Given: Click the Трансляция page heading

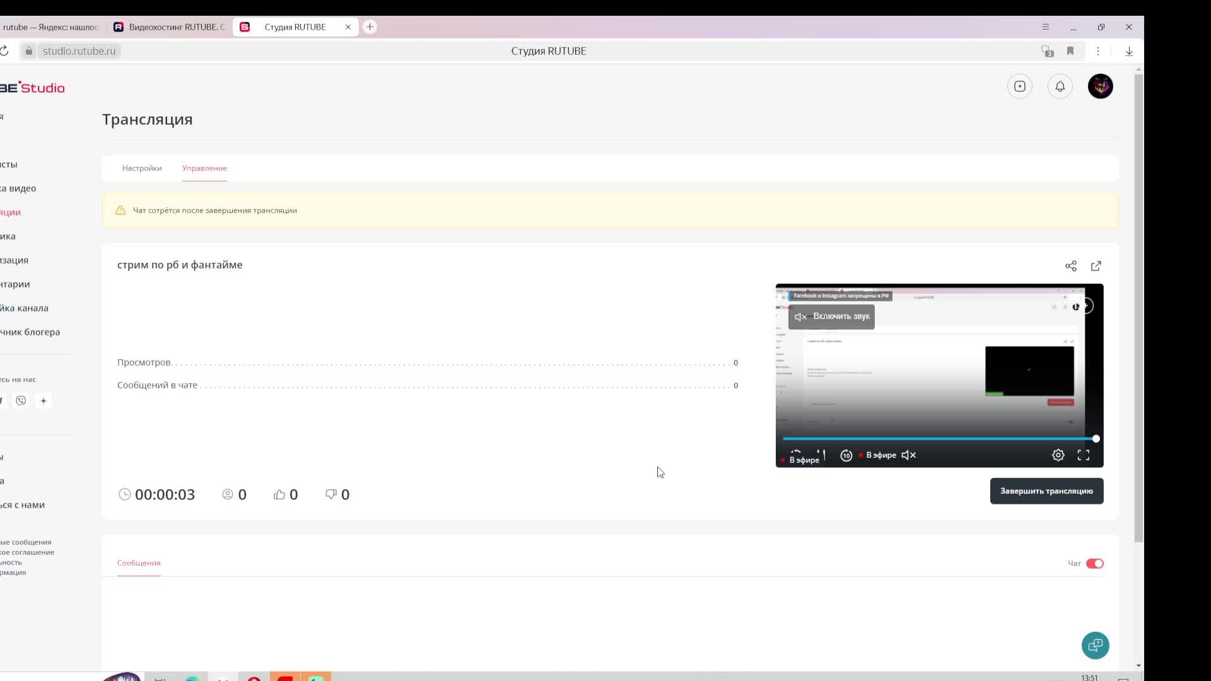Looking at the screenshot, I should click(148, 120).
